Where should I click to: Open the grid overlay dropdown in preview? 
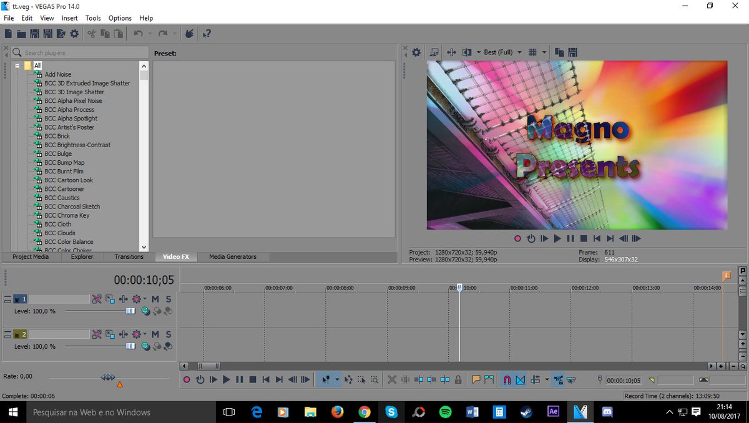[544, 52]
